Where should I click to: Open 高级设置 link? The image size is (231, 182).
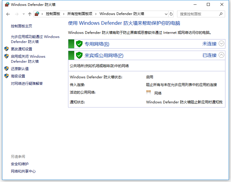click(x=18, y=76)
